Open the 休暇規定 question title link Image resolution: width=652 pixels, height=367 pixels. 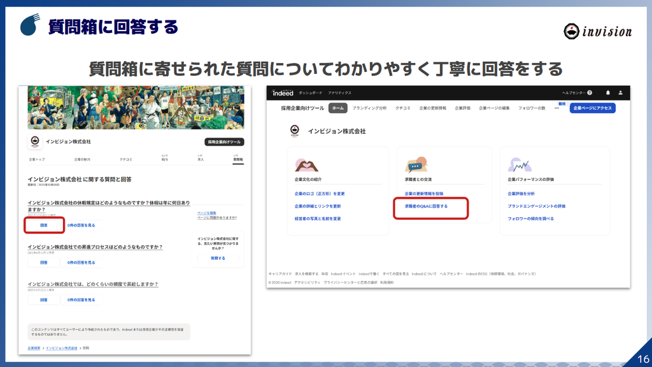108,206
